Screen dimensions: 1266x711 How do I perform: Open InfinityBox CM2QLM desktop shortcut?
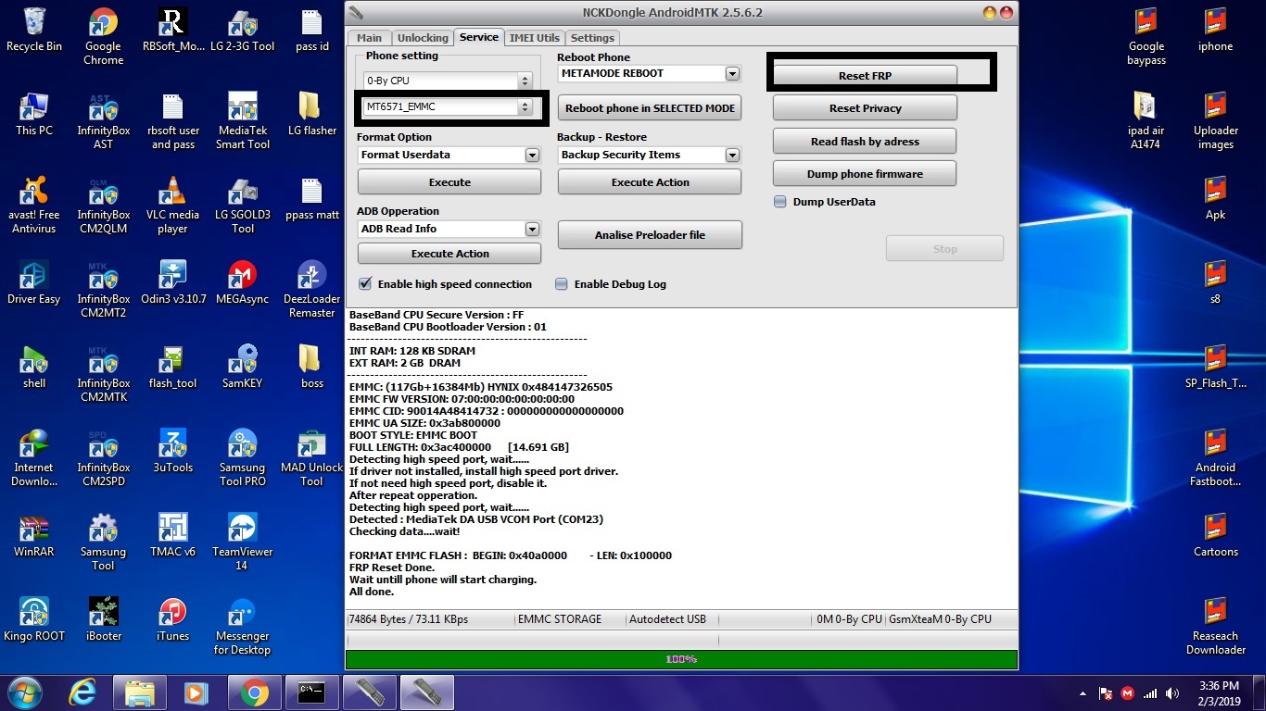click(x=103, y=205)
